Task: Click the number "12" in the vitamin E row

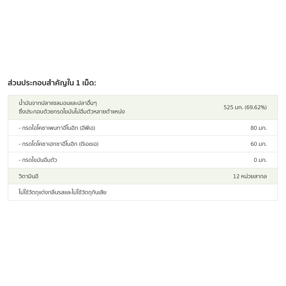Action: [236, 176]
